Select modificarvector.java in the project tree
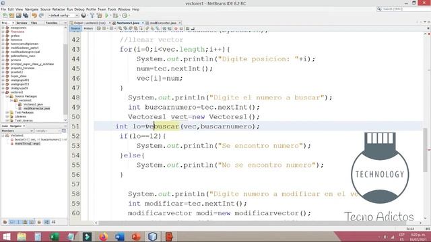 36,108
